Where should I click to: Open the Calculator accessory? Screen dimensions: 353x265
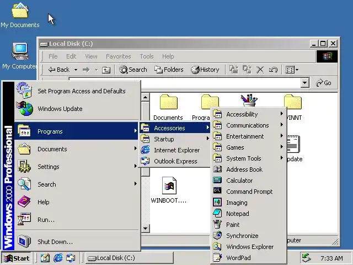(249, 181)
